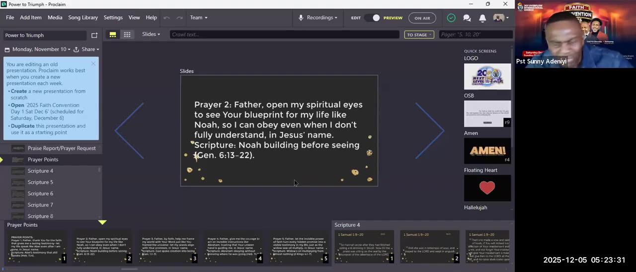Screen dimensions: 636x272
Task: Open the Slides dropdown
Action: (151, 34)
